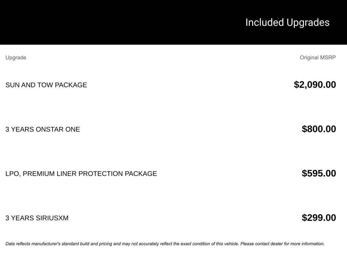This screenshot has height=260, width=347.
Task: Click the $800.00 price value
Action: click(x=319, y=129)
